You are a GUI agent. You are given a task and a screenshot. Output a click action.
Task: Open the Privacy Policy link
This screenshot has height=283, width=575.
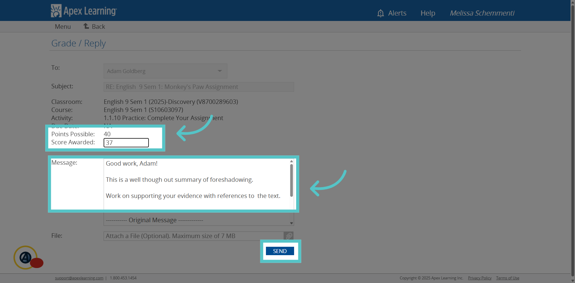point(480,278)
